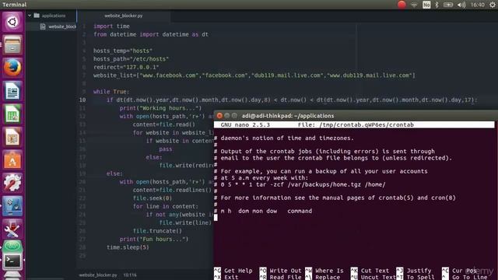498x280 pixels.
Task: Click the time.sleep(5) line in editor
Action: [128, 247]
